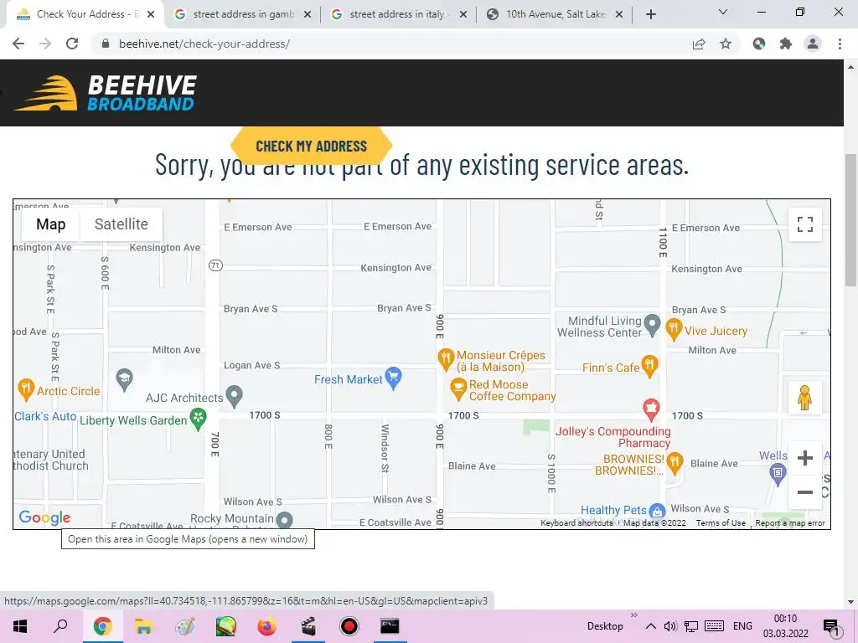Click the volume speaker icon
Viewport: 858px width, 643px height.
(x=670, y=626)
